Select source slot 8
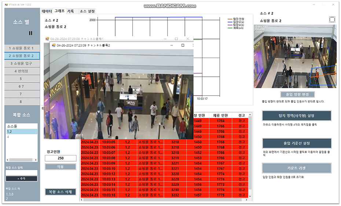This screenshot has height=206, width=341. [22, 101]
